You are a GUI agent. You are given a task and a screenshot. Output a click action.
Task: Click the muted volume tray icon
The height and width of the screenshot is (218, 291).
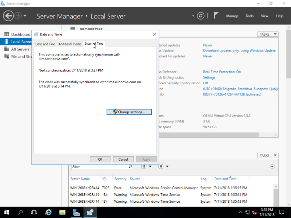[254, 213]
